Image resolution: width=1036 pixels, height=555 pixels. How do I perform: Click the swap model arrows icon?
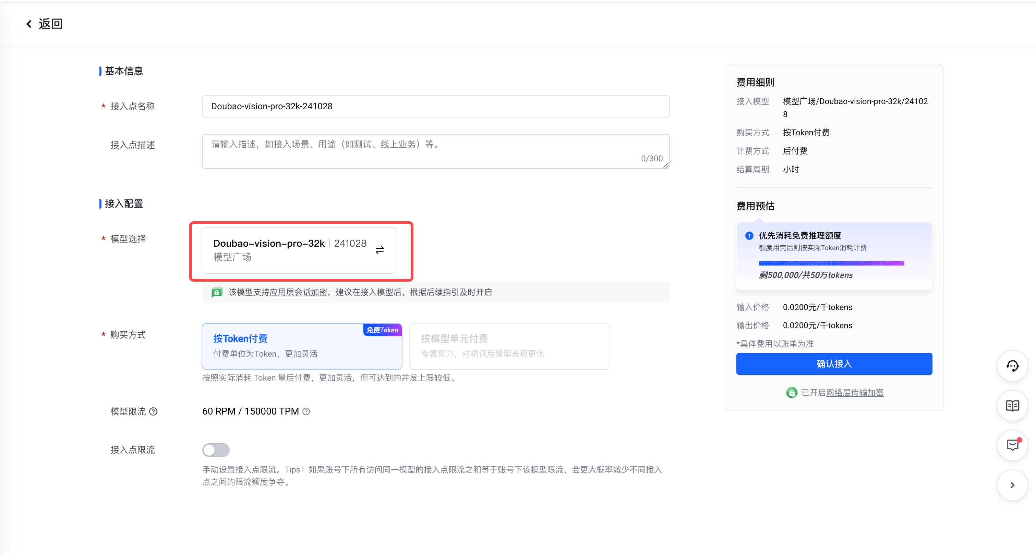(x=379, y=250)
